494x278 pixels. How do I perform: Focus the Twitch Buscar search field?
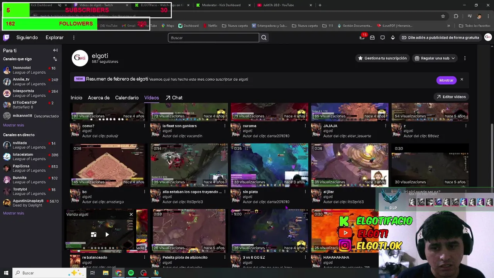click(x=213, y=37)
